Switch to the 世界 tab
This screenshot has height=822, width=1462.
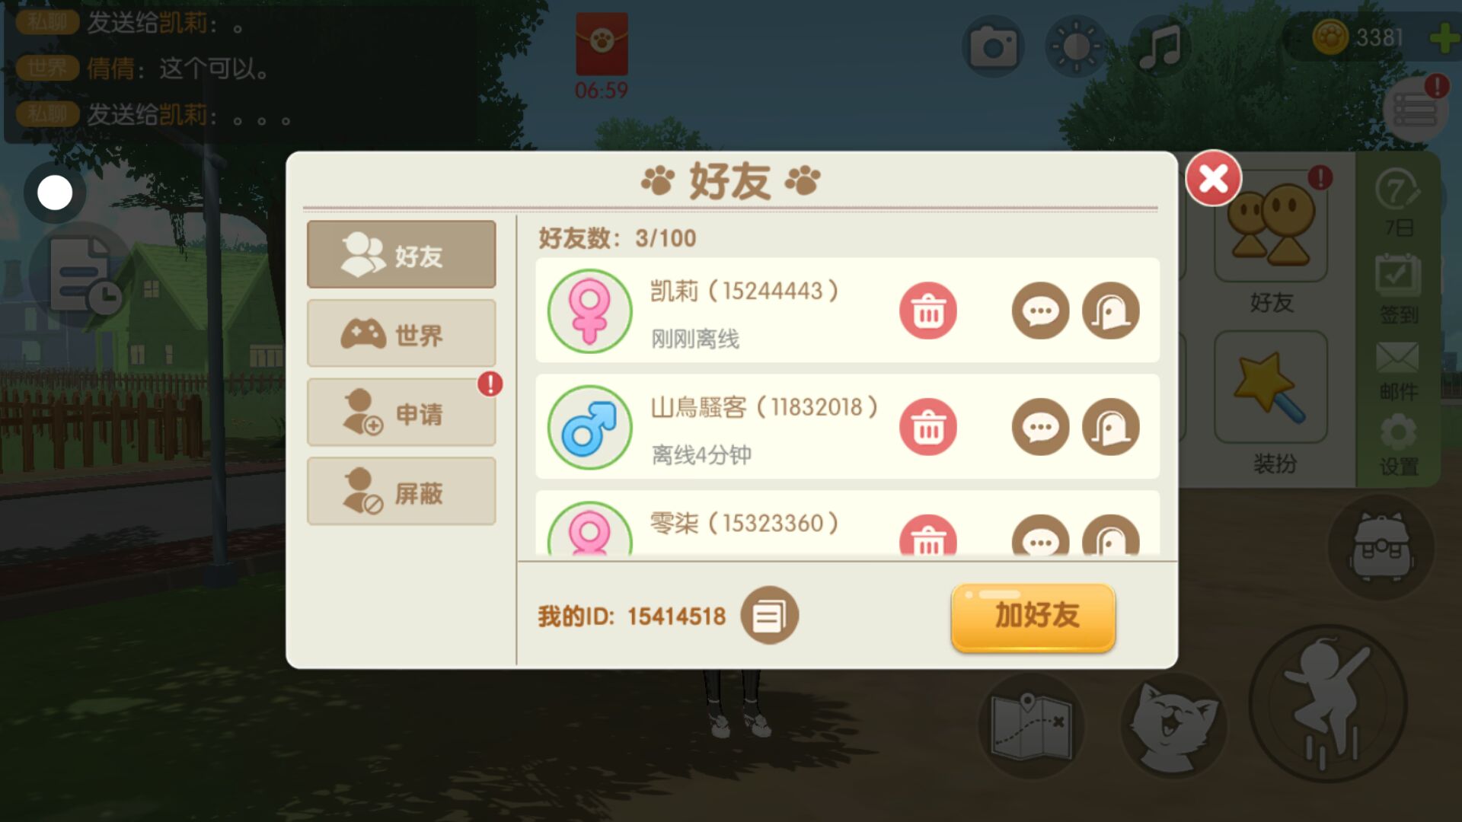point(401,333)
